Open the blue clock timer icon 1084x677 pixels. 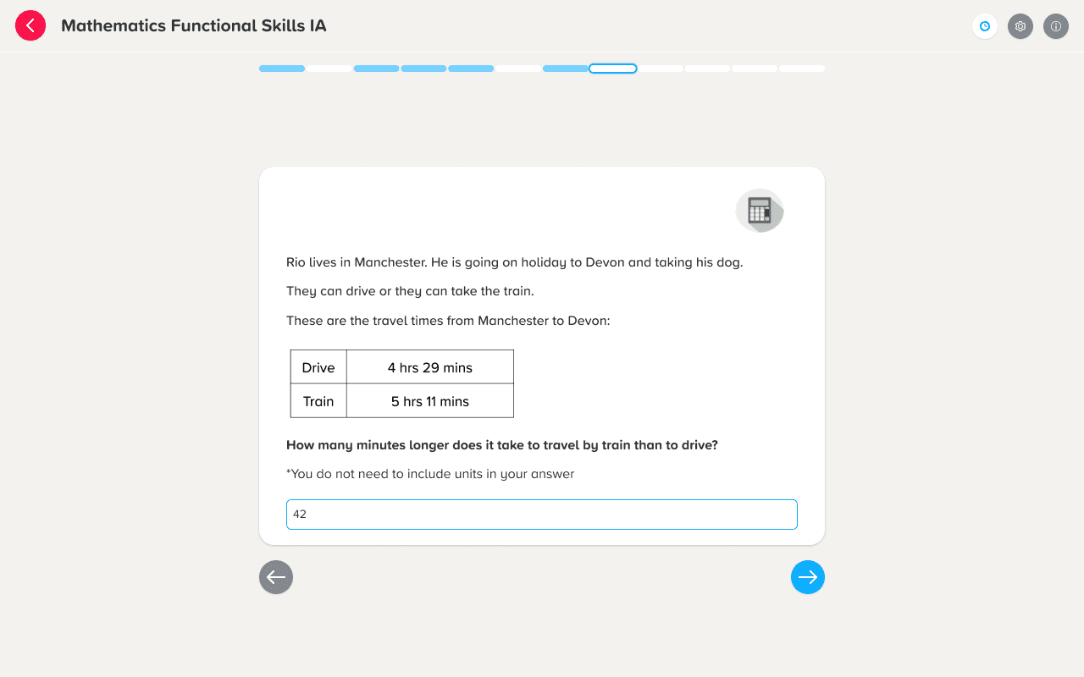pyautogui.click(x=985, y=26)
